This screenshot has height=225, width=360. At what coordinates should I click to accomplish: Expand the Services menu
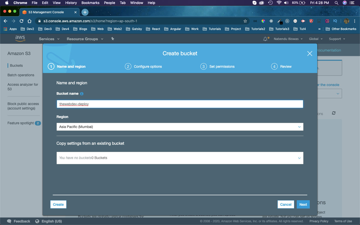click(x=49, y=39)
